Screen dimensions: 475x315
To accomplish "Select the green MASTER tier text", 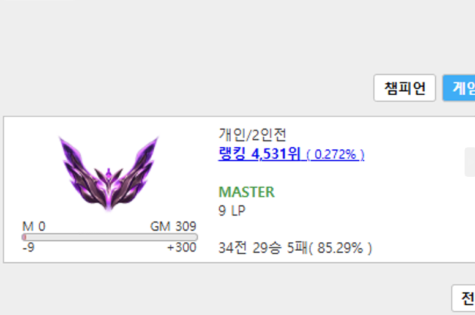I will (247, 192).
